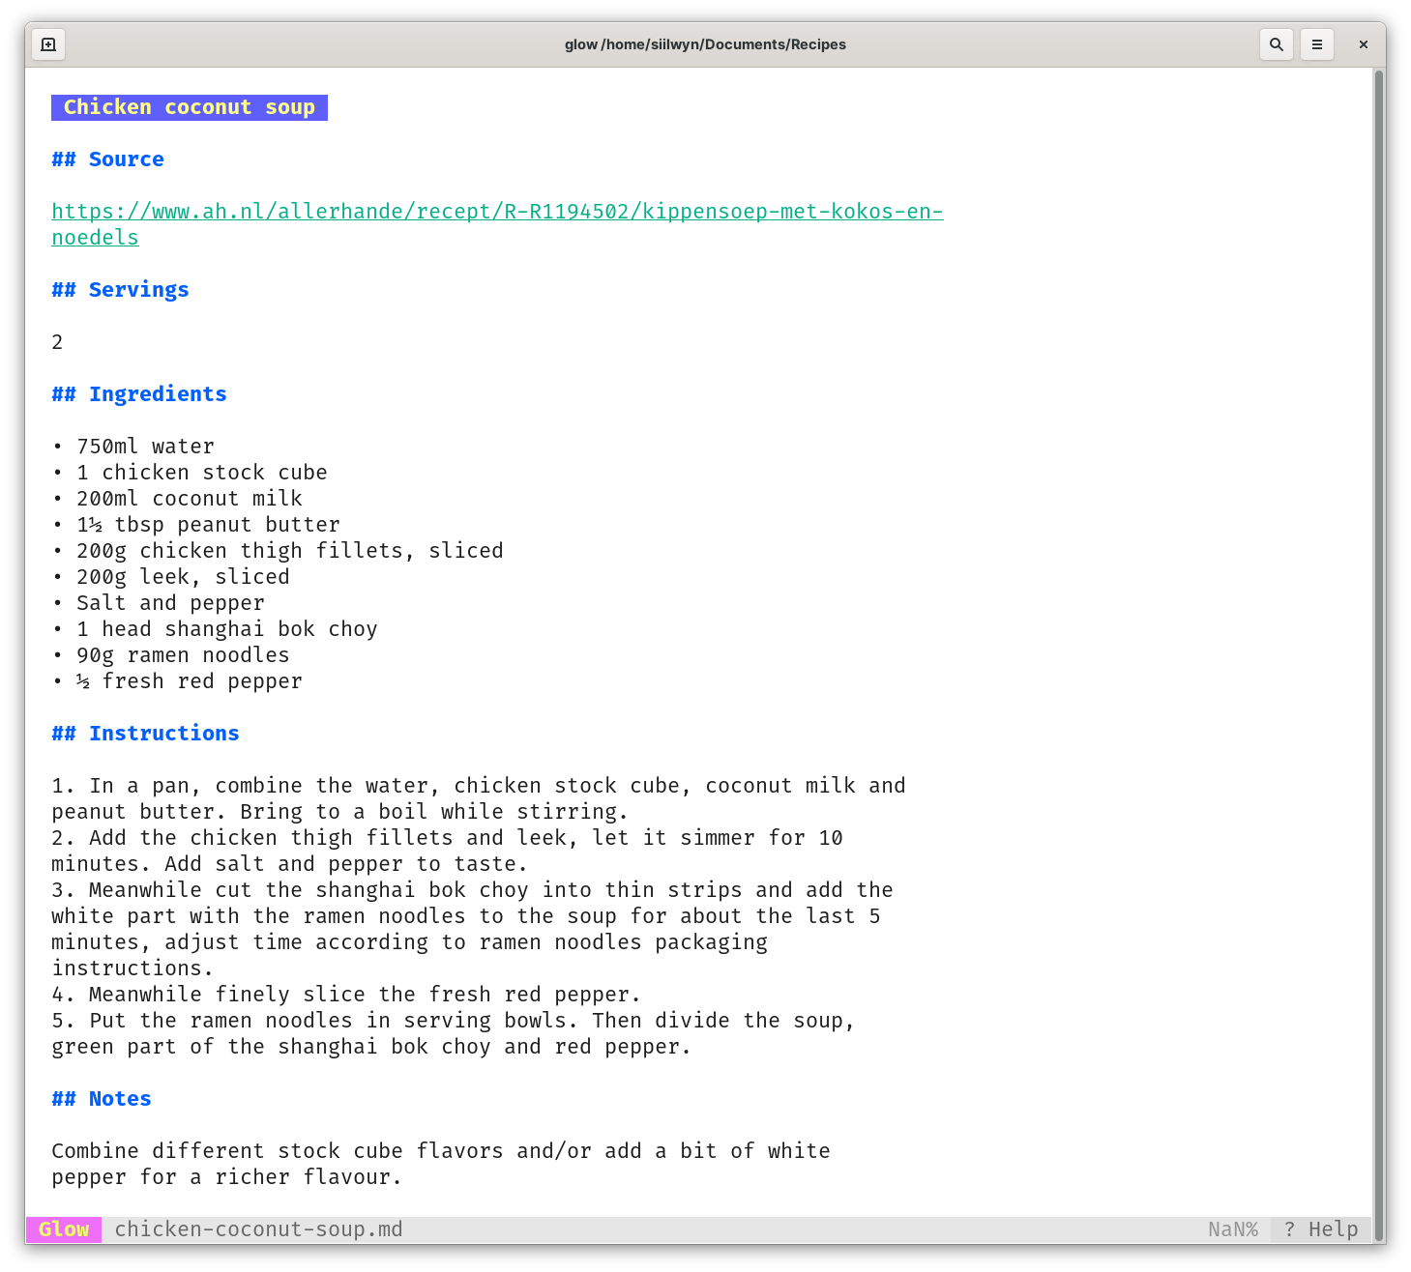The height and width of the screenshot is (1272, 1411).
Task: Click the ## Notes heading
Action: 102,1099
